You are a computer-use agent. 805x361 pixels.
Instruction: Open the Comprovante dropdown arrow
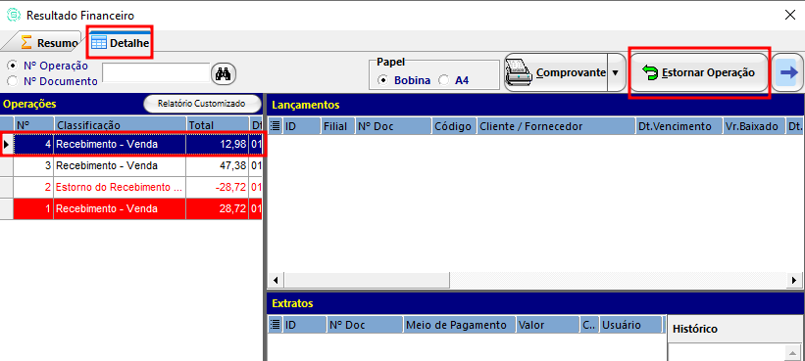(615, 72)
